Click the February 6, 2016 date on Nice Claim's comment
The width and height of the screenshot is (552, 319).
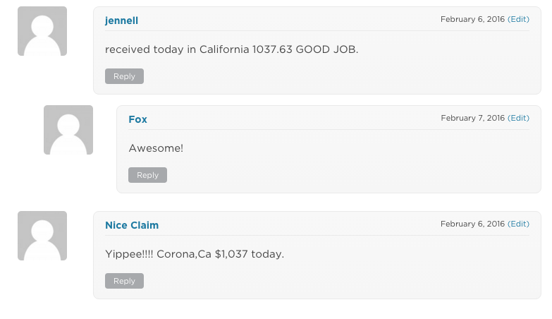click(x=472, y=224)
